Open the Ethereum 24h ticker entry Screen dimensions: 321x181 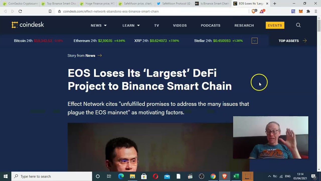99,41
